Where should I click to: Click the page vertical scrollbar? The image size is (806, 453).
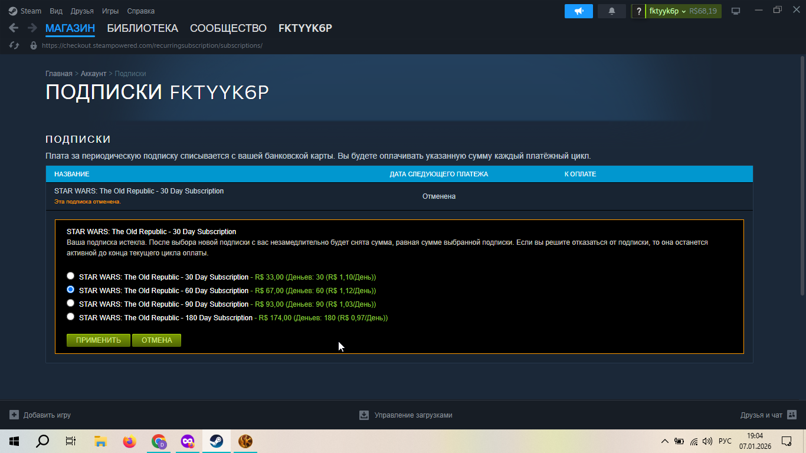click(x=802, y=177)
